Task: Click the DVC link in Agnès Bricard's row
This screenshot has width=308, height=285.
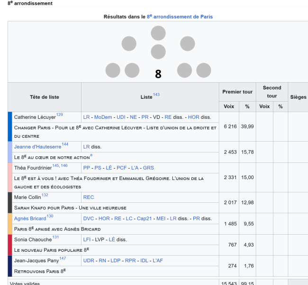Action: 89,218
